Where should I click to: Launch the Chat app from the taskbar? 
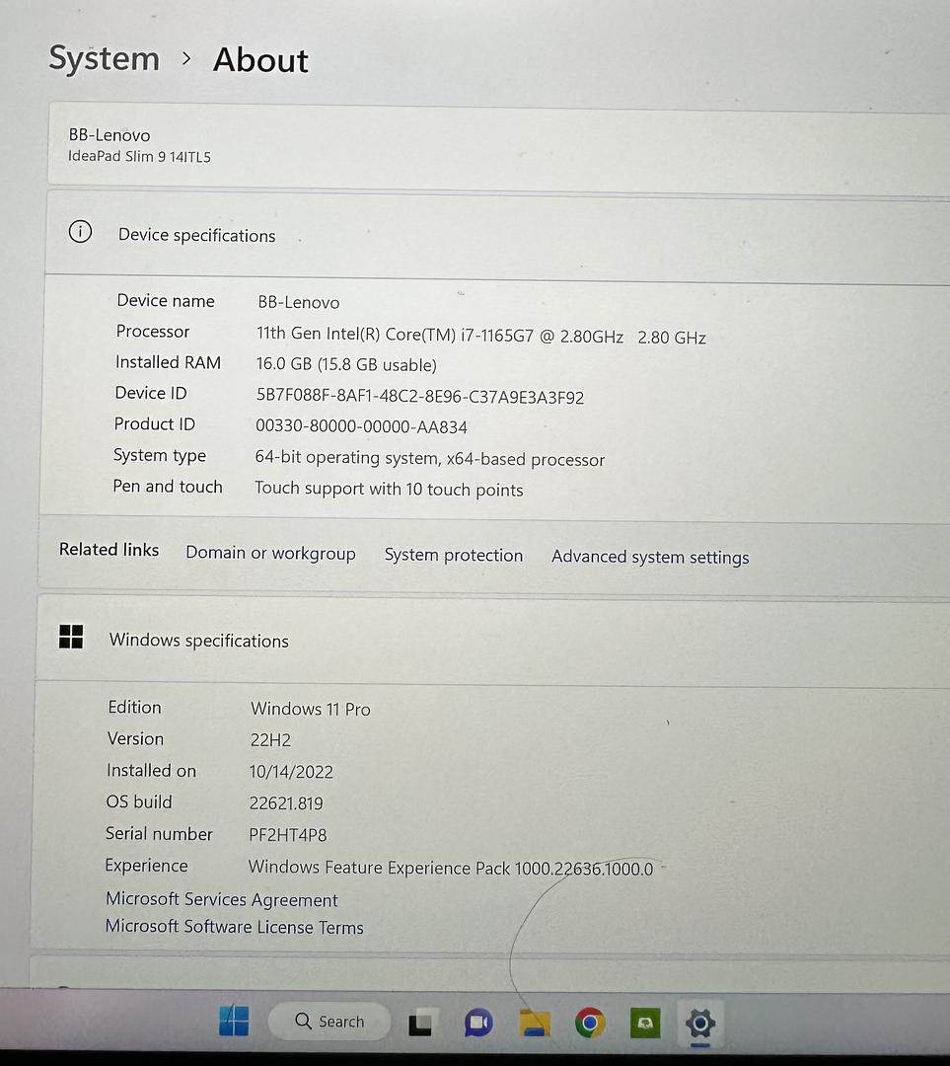point(478,1024)
